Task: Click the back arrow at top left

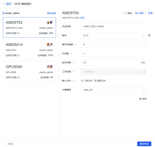Action: coord(4,4)
